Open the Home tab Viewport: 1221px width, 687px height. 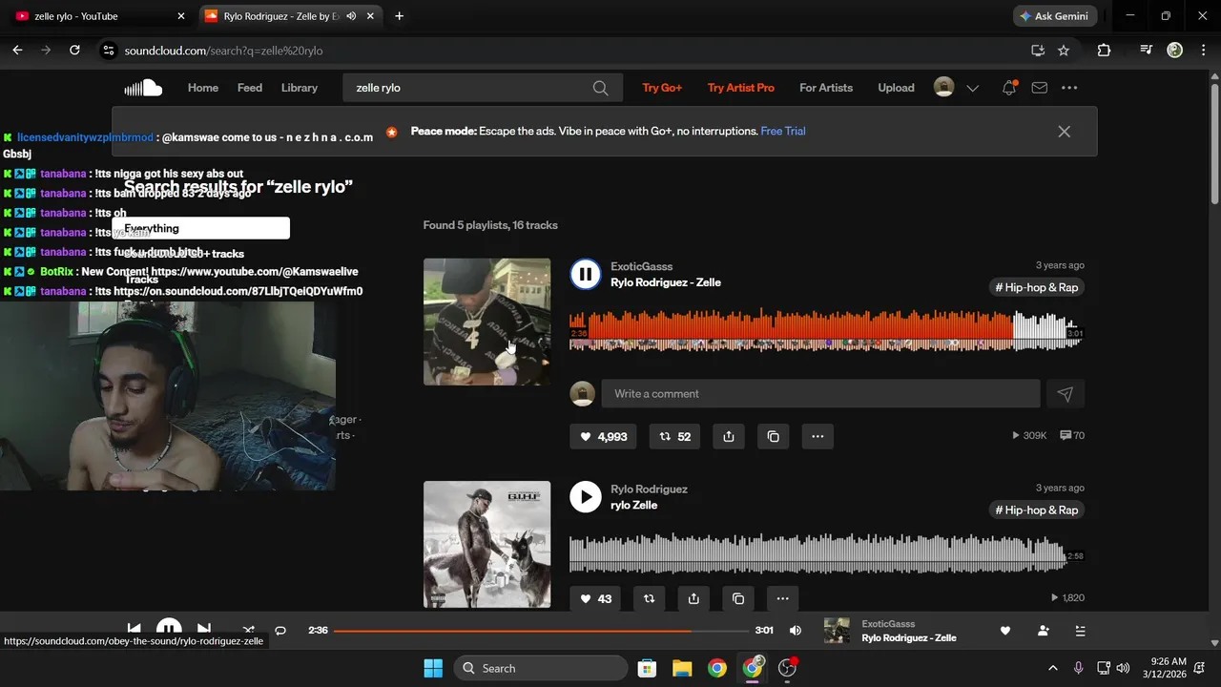point(203,88)
